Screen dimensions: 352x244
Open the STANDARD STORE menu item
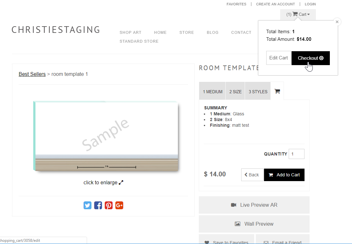[139, 41]
